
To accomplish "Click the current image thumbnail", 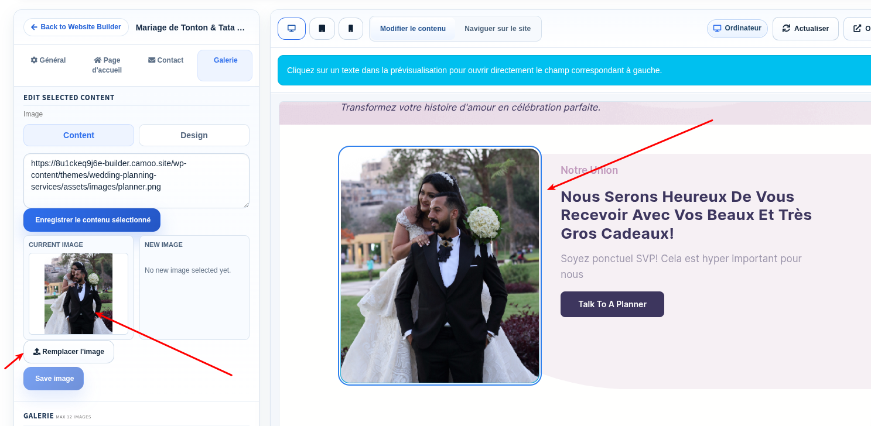I will coord(78,294).
